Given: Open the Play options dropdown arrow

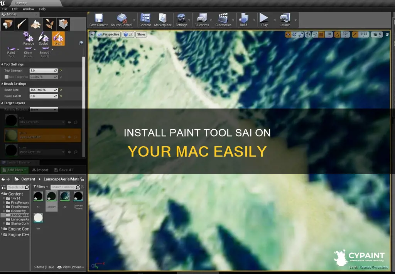Looking at the screenshot, I should point(275,20).
